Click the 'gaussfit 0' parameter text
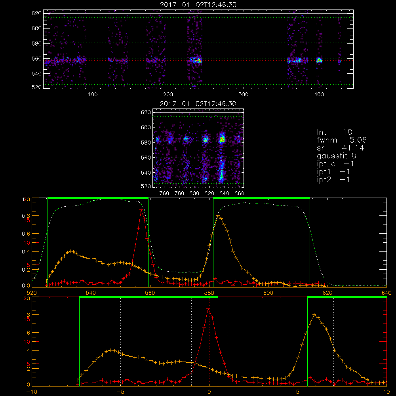Image resolution: width=396 pixels, height=396 pixels. tap(337, 156)
